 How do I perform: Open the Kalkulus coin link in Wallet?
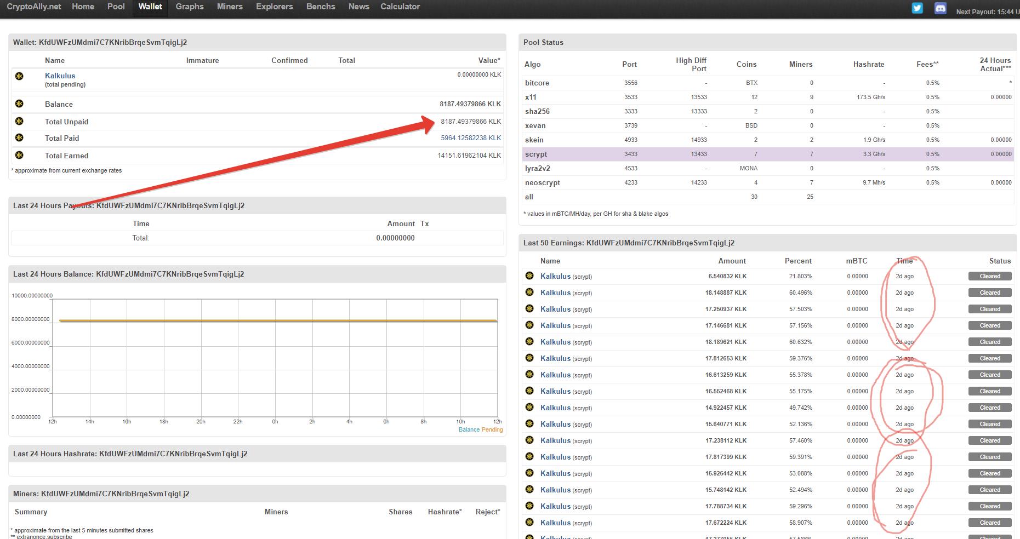click(60, 76)
